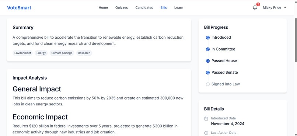The height and width of the screenshot is (136, 297).
Task: Expand the Micky Price account chevron
Action: point(284,8)
